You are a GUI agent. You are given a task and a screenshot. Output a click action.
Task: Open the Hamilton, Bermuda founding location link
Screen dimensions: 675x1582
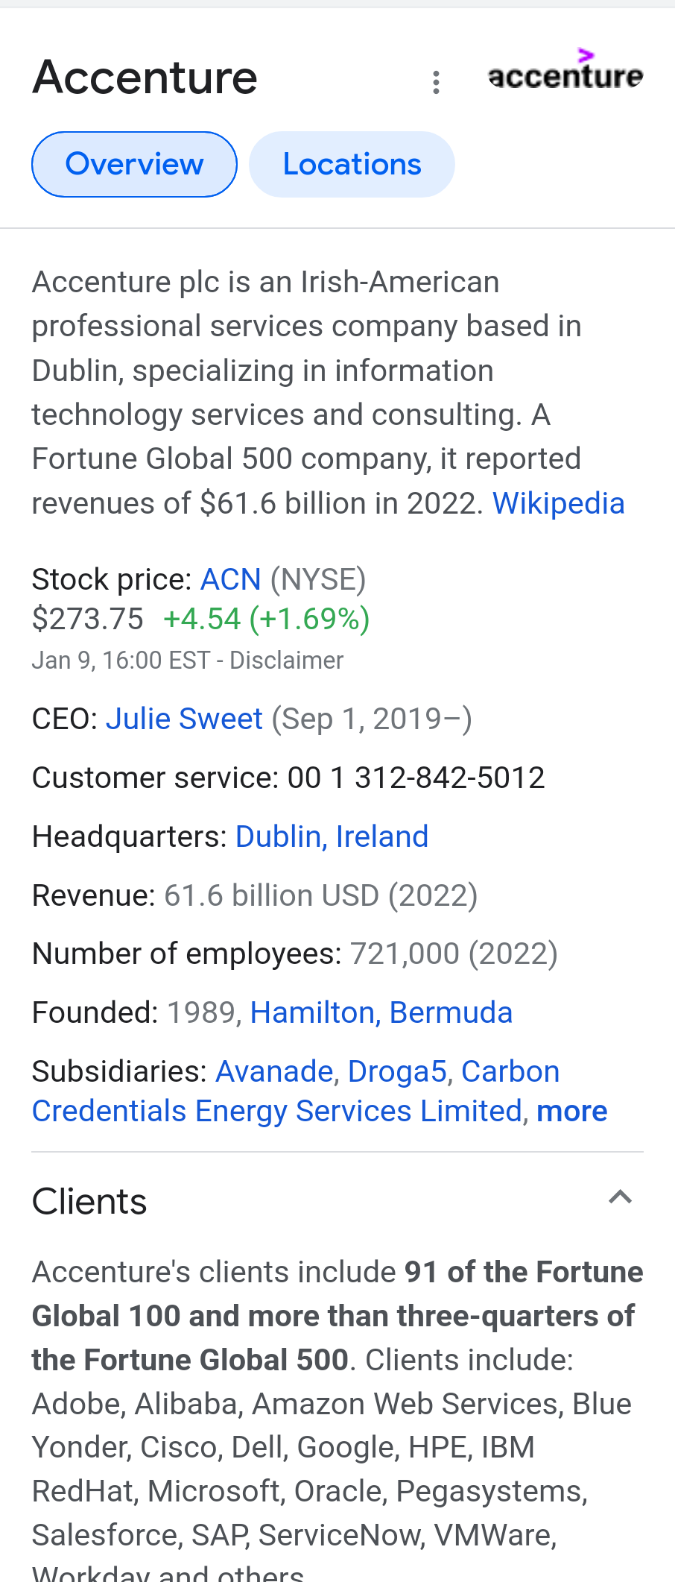pyautogui.click(x=381, y=1012)
